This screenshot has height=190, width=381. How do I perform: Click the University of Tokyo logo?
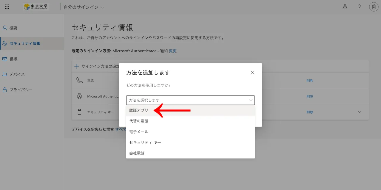[35, 7]
